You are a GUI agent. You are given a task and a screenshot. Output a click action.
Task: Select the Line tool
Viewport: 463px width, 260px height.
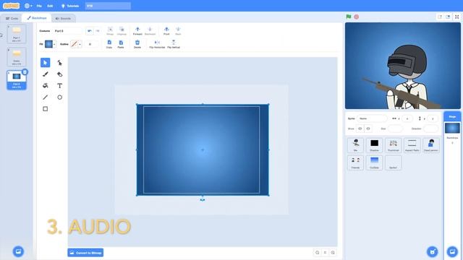click(45, 97)
